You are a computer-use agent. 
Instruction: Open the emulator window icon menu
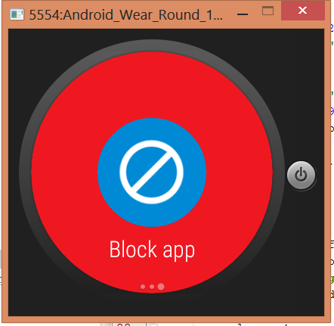[17, 14]
